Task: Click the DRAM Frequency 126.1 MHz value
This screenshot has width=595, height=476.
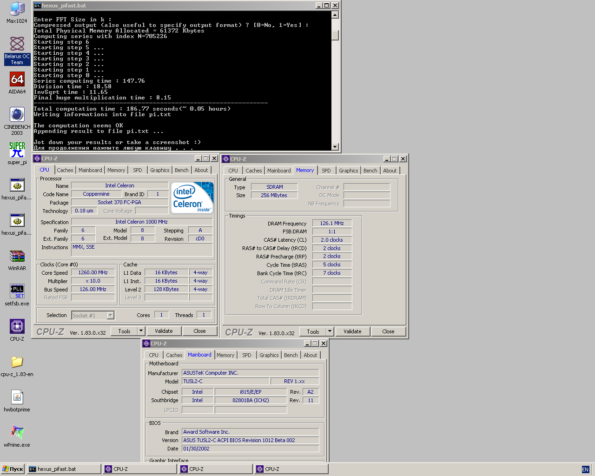Action: (332, 223)
